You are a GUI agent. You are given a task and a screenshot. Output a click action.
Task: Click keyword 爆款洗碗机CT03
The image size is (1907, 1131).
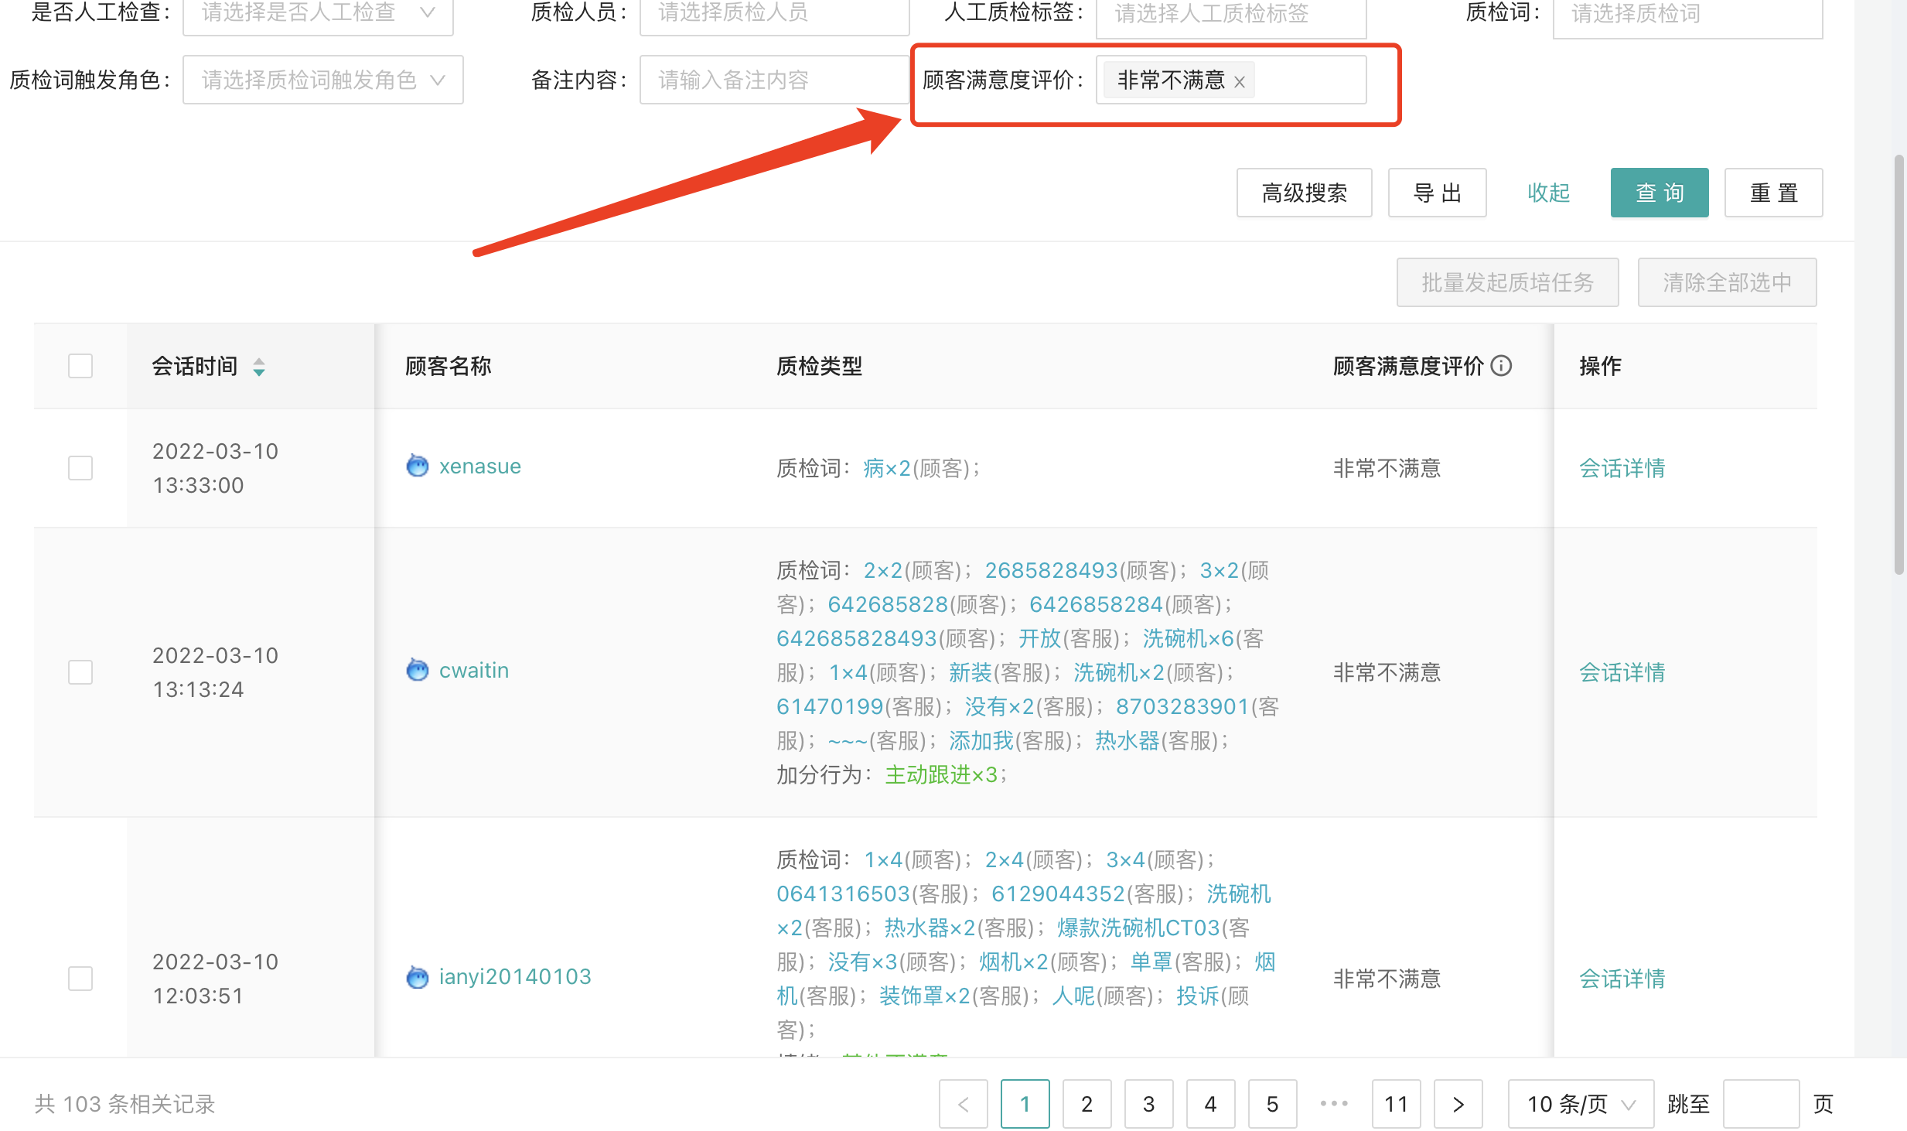1138,928
